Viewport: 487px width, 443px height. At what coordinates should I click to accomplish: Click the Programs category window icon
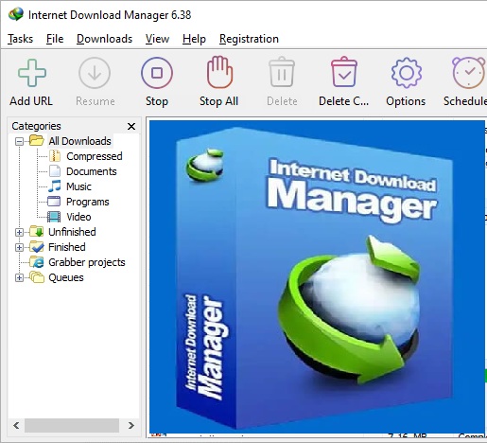click(54, 202)
